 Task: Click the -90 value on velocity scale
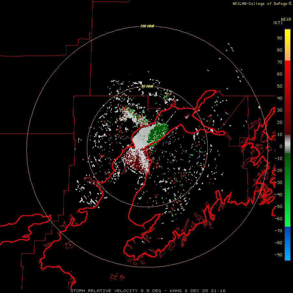point(278,255)
